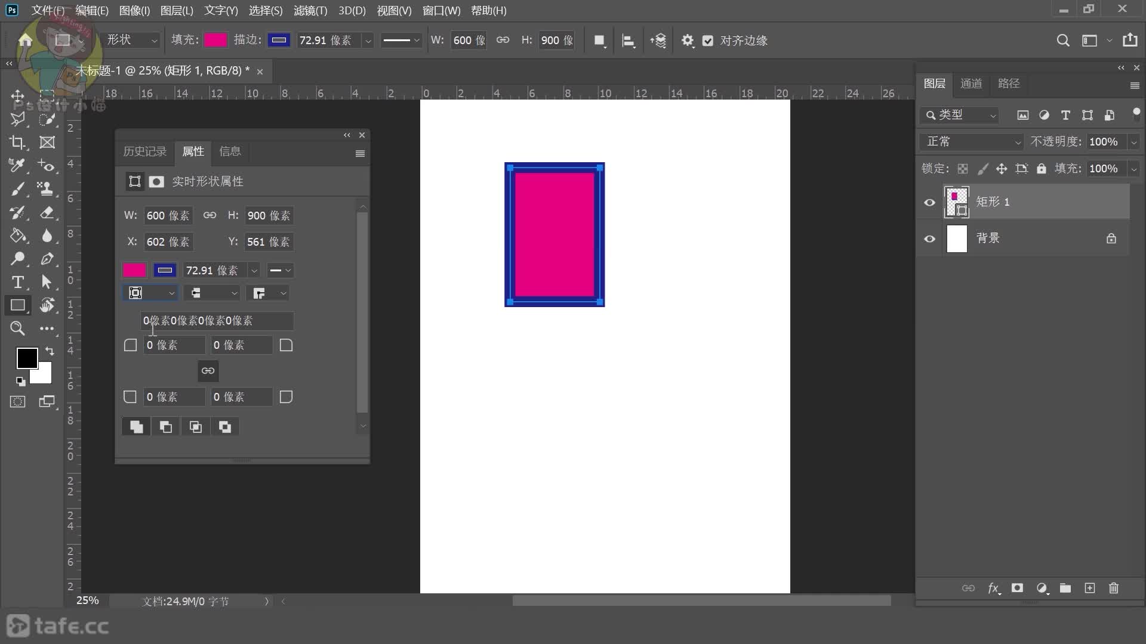The width and height of the screenshot is (1146, 644).
Task: Open layer filter type dropdown
Action: pyautogui.click(x=959, y=115)
